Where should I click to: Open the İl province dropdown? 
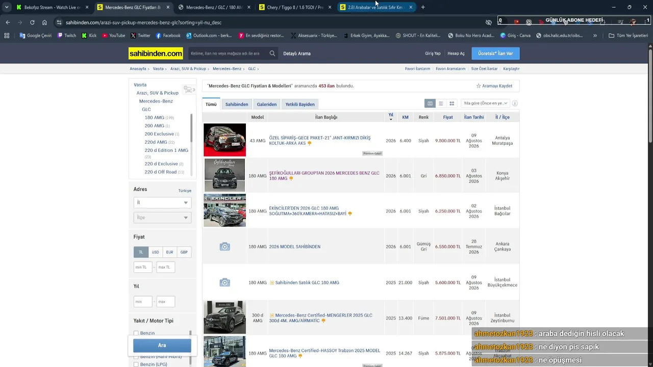pyautogui.click(x=162, y=202)
